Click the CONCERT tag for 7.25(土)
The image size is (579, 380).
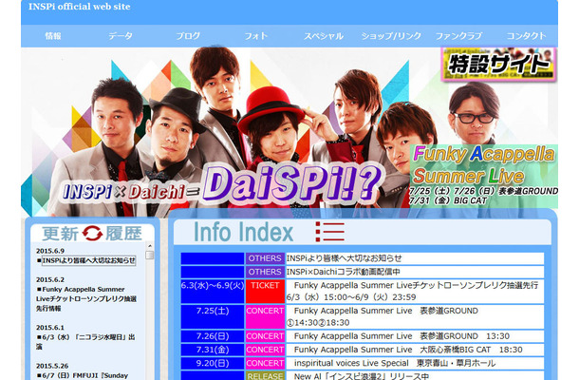click(265, 316)
